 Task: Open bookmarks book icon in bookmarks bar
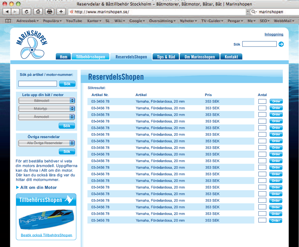(8, 21)
